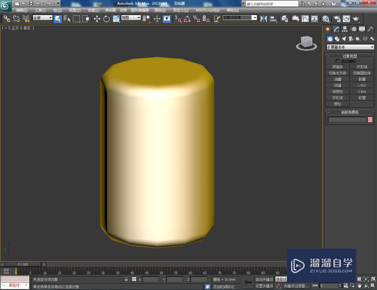Select the Select and Scale tool
The image size is (377, 290).
(x=116, y=19)
